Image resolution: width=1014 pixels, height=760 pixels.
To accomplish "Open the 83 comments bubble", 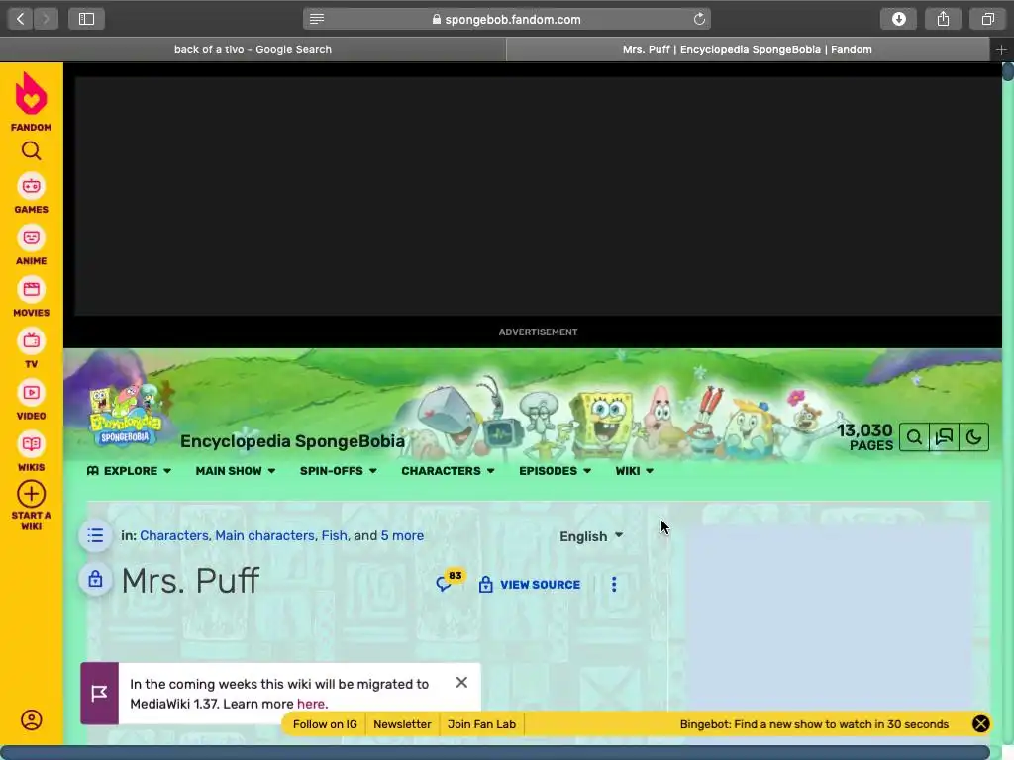I will [x=450, y=581].
